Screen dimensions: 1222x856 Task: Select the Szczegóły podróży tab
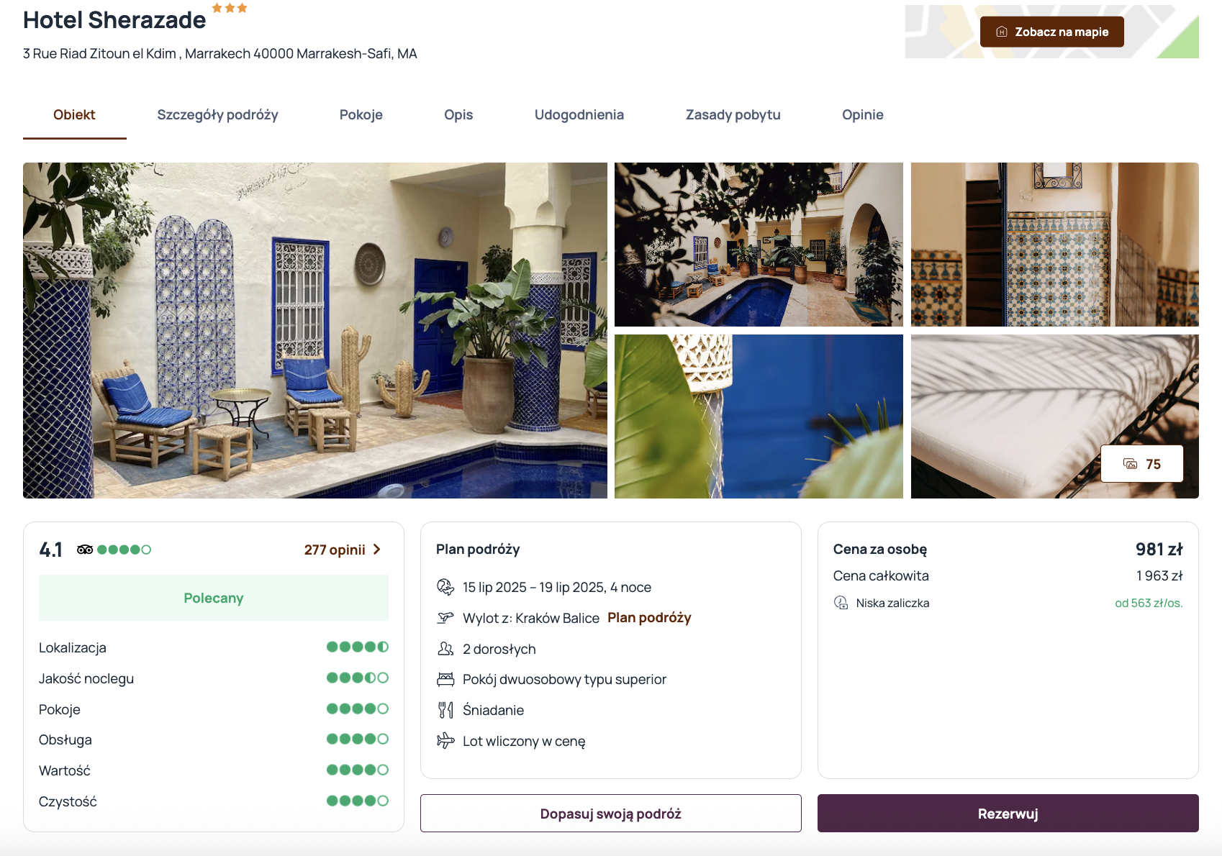click(217, 115)
